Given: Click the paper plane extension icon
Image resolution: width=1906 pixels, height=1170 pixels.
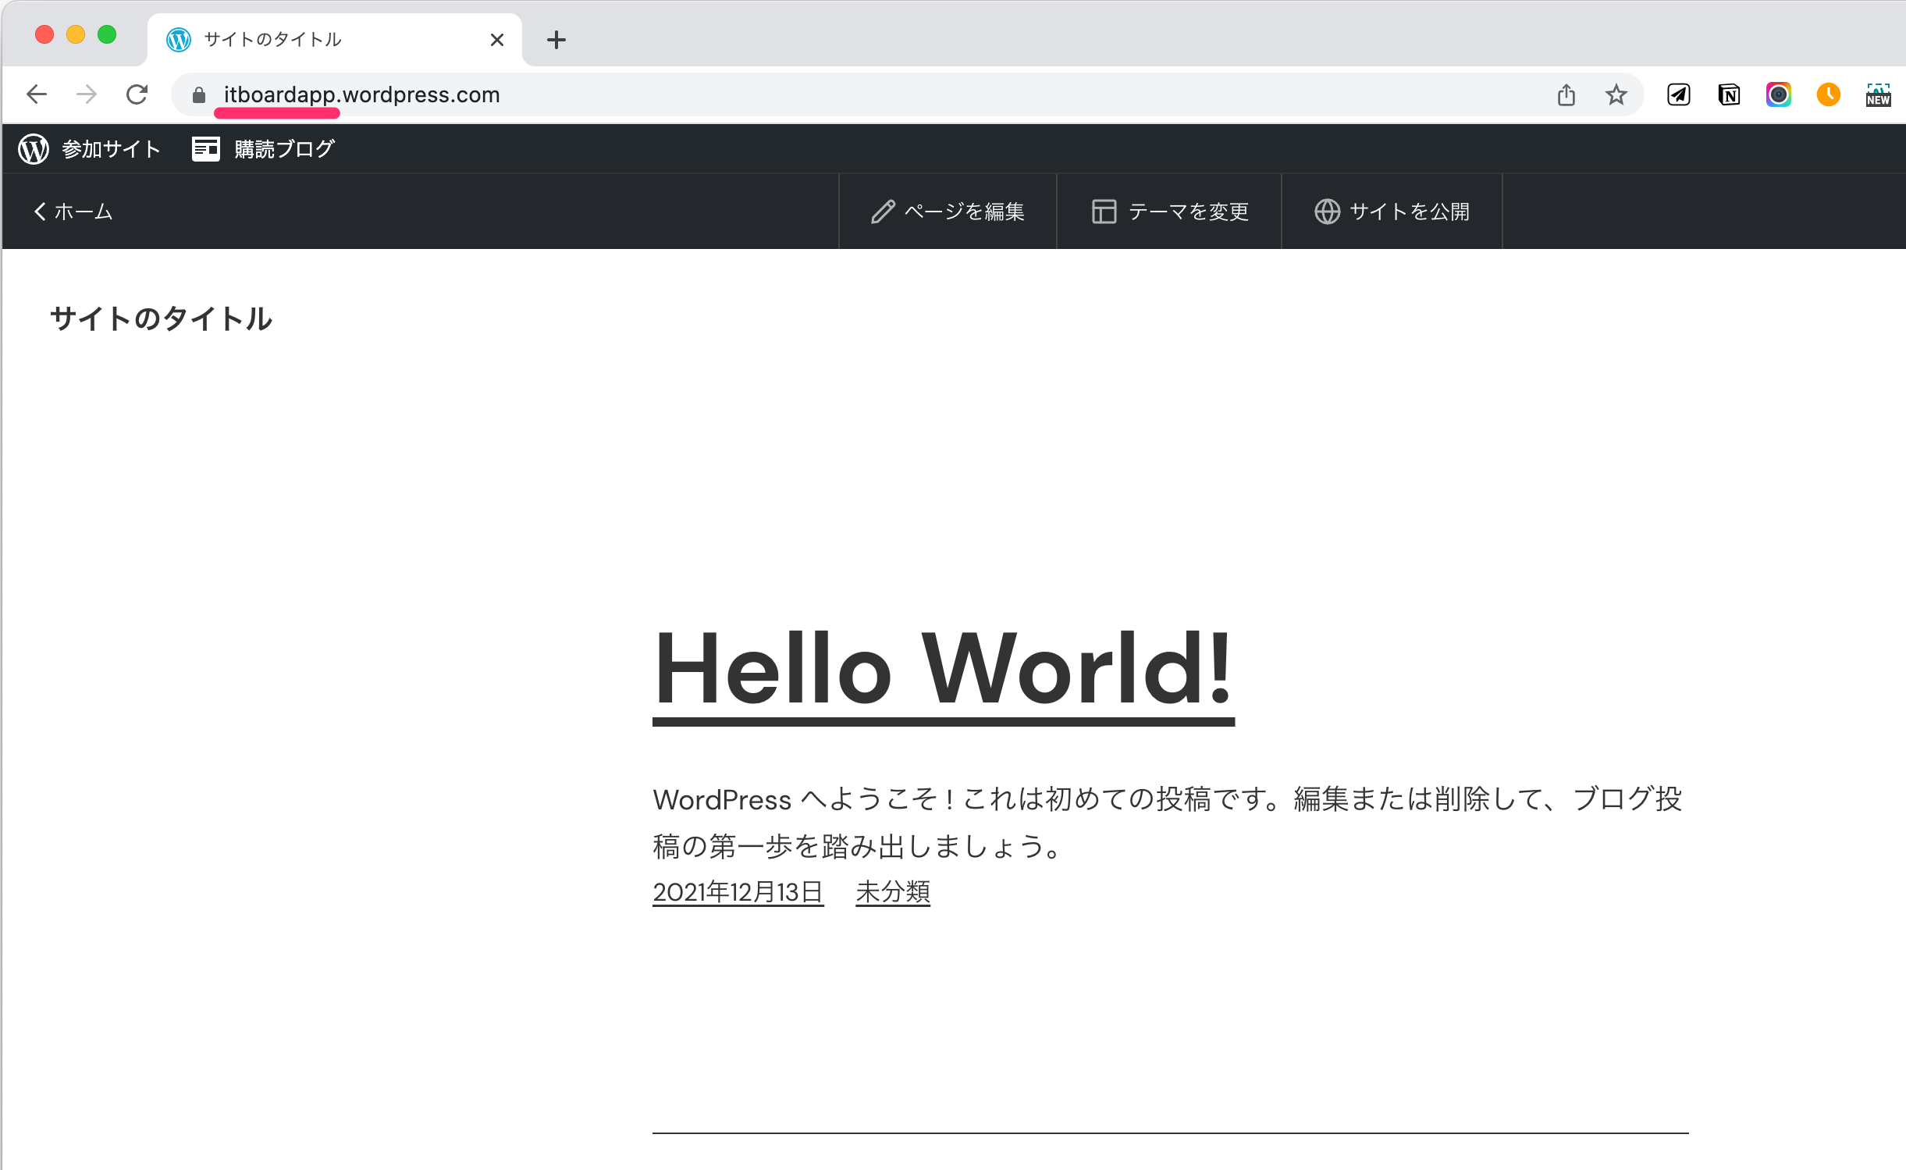Looking at the screenshot, I should pyautogui.click(x=1679, y=95).
